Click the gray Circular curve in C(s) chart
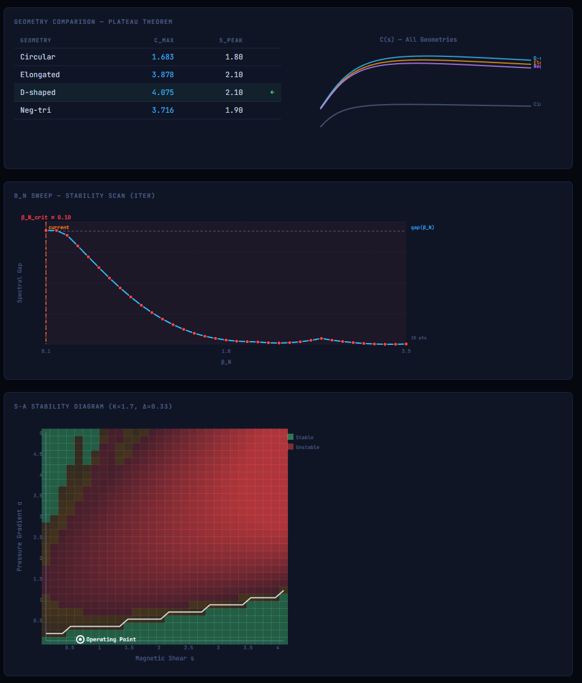This screenshot has height=683, width=582. click(429, 105)
